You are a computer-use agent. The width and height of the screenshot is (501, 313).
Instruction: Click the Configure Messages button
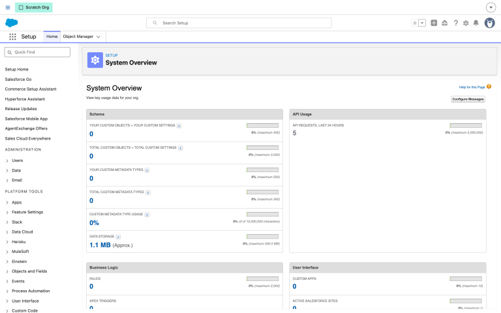click(x=468, y=99)
